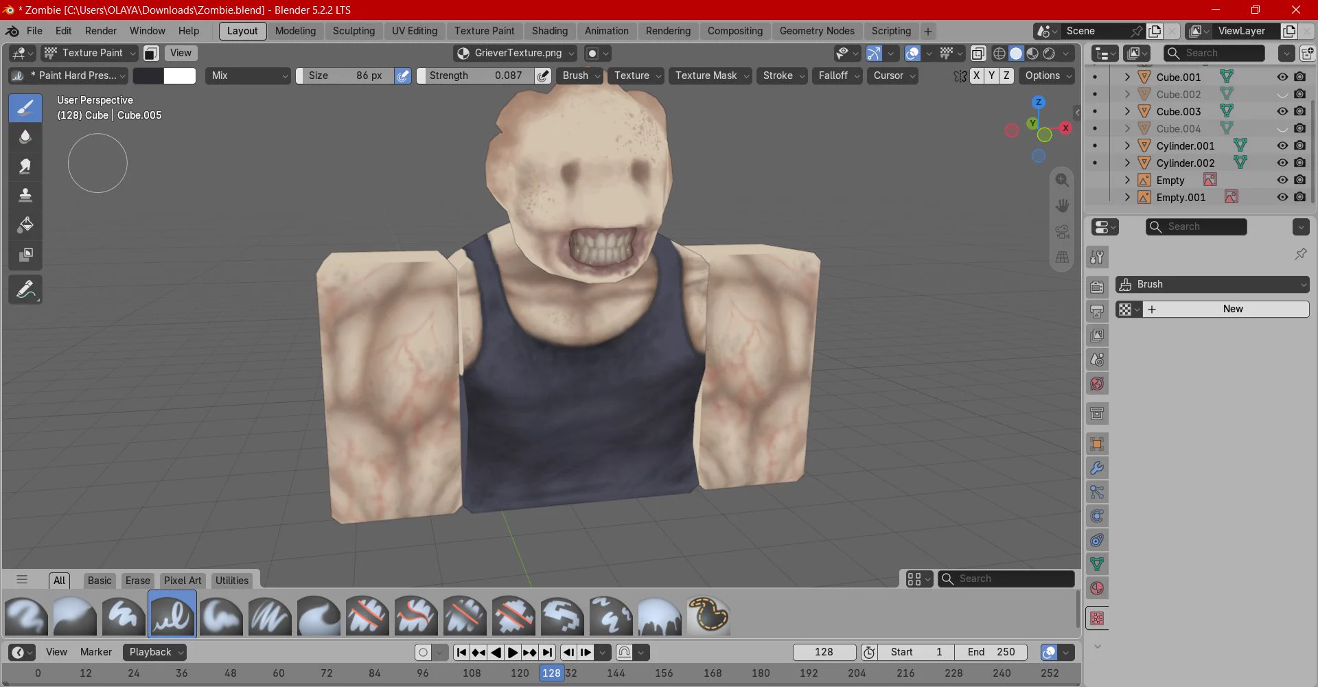Click the End frame field
Screen dimensions: 1318x687
pos(991,652)
